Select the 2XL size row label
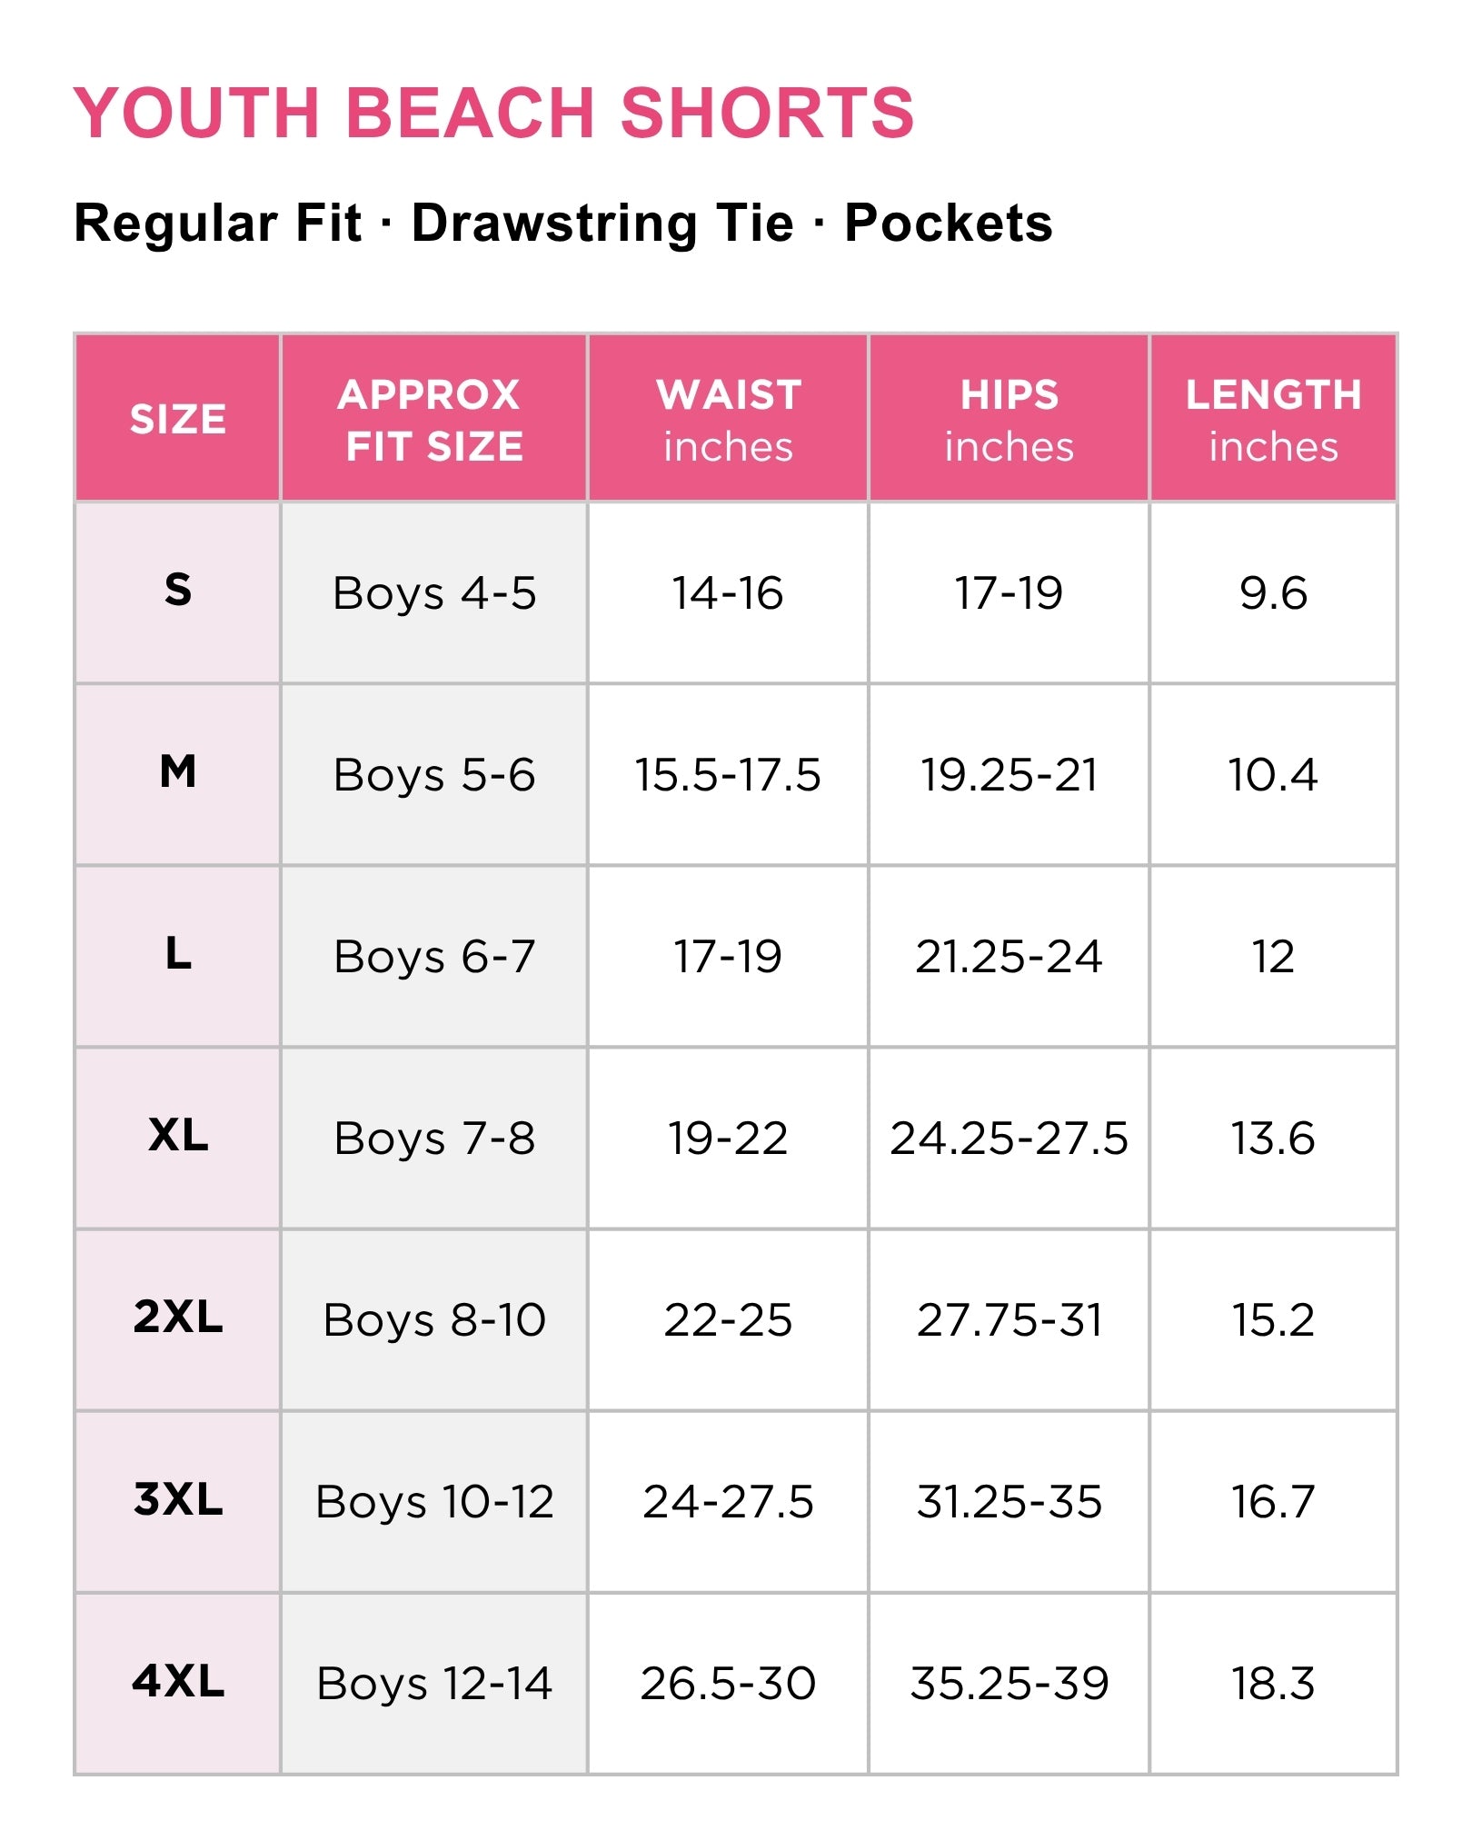 [178, 1318]
